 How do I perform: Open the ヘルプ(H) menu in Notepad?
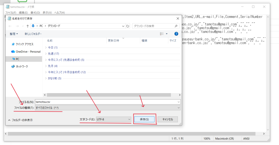coord(59,13)
